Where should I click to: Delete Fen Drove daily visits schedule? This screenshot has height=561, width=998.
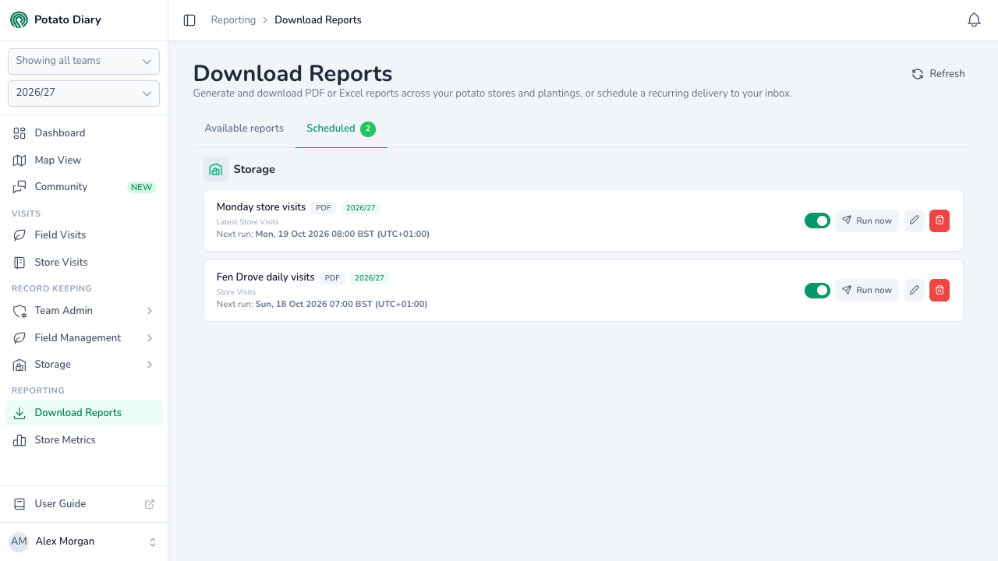[x=940, y=290]
